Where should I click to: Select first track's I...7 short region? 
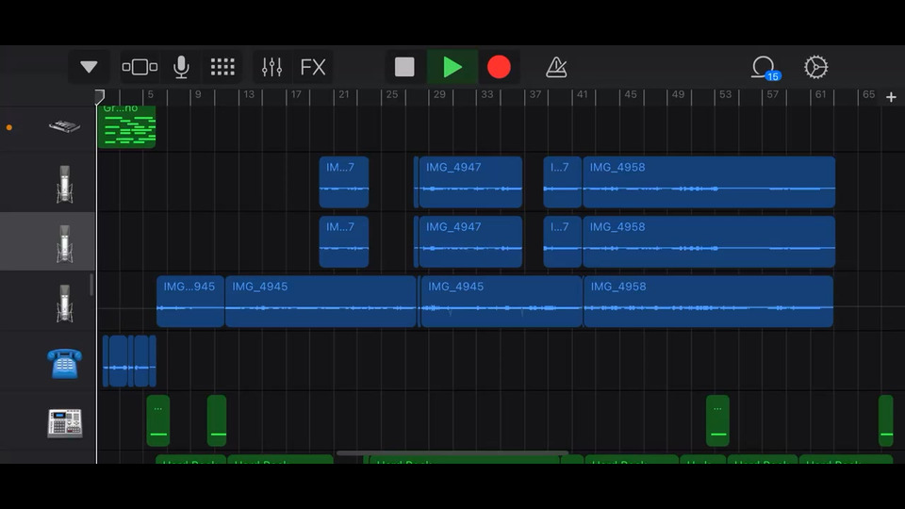pos(562,182)
